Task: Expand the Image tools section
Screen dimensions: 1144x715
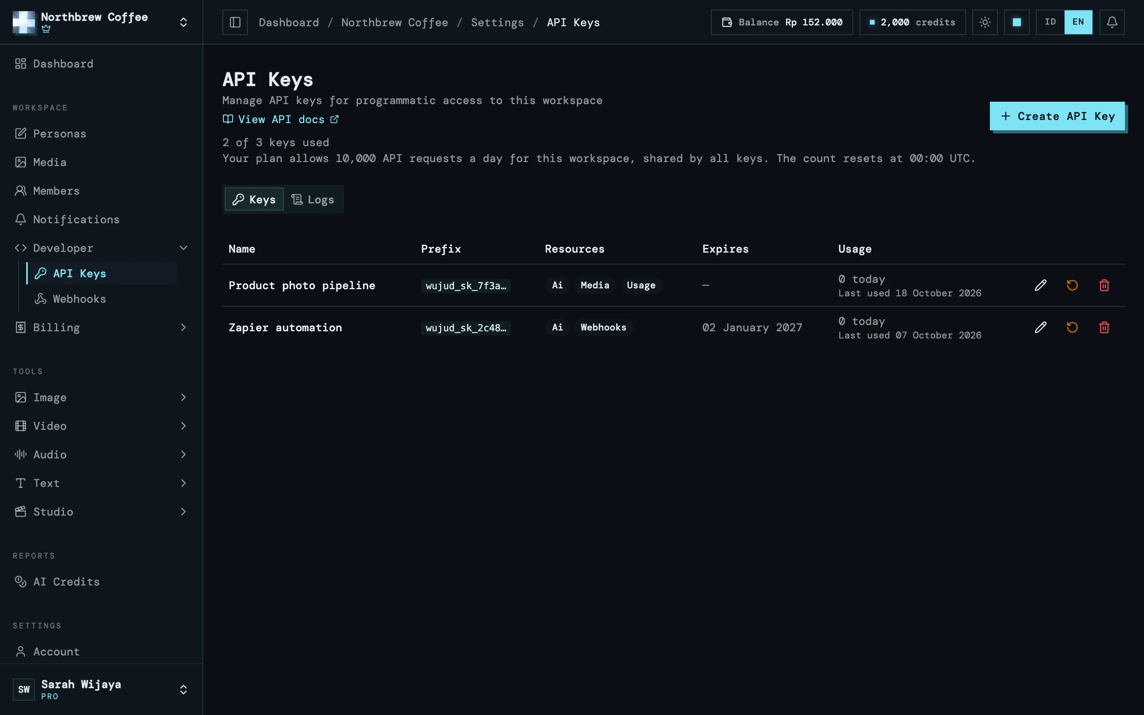Action: click(101, 397)
